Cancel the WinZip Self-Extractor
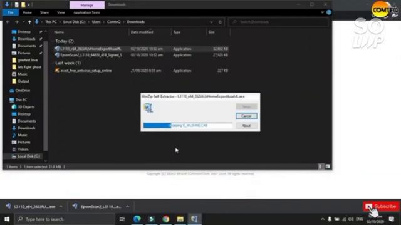This screenshot has width=401, height=225. coord(246,116)
